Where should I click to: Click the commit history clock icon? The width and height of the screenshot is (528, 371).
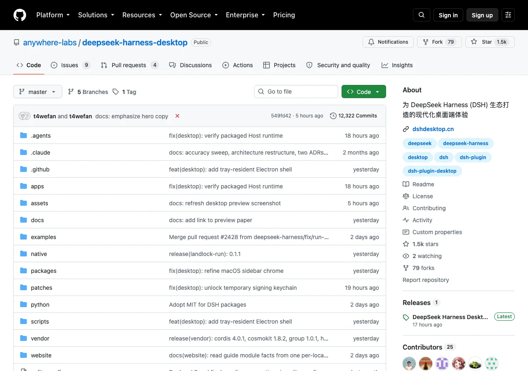(x=333, y=116)
